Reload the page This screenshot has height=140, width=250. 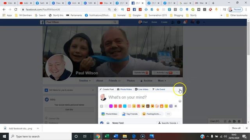[16, 9]
